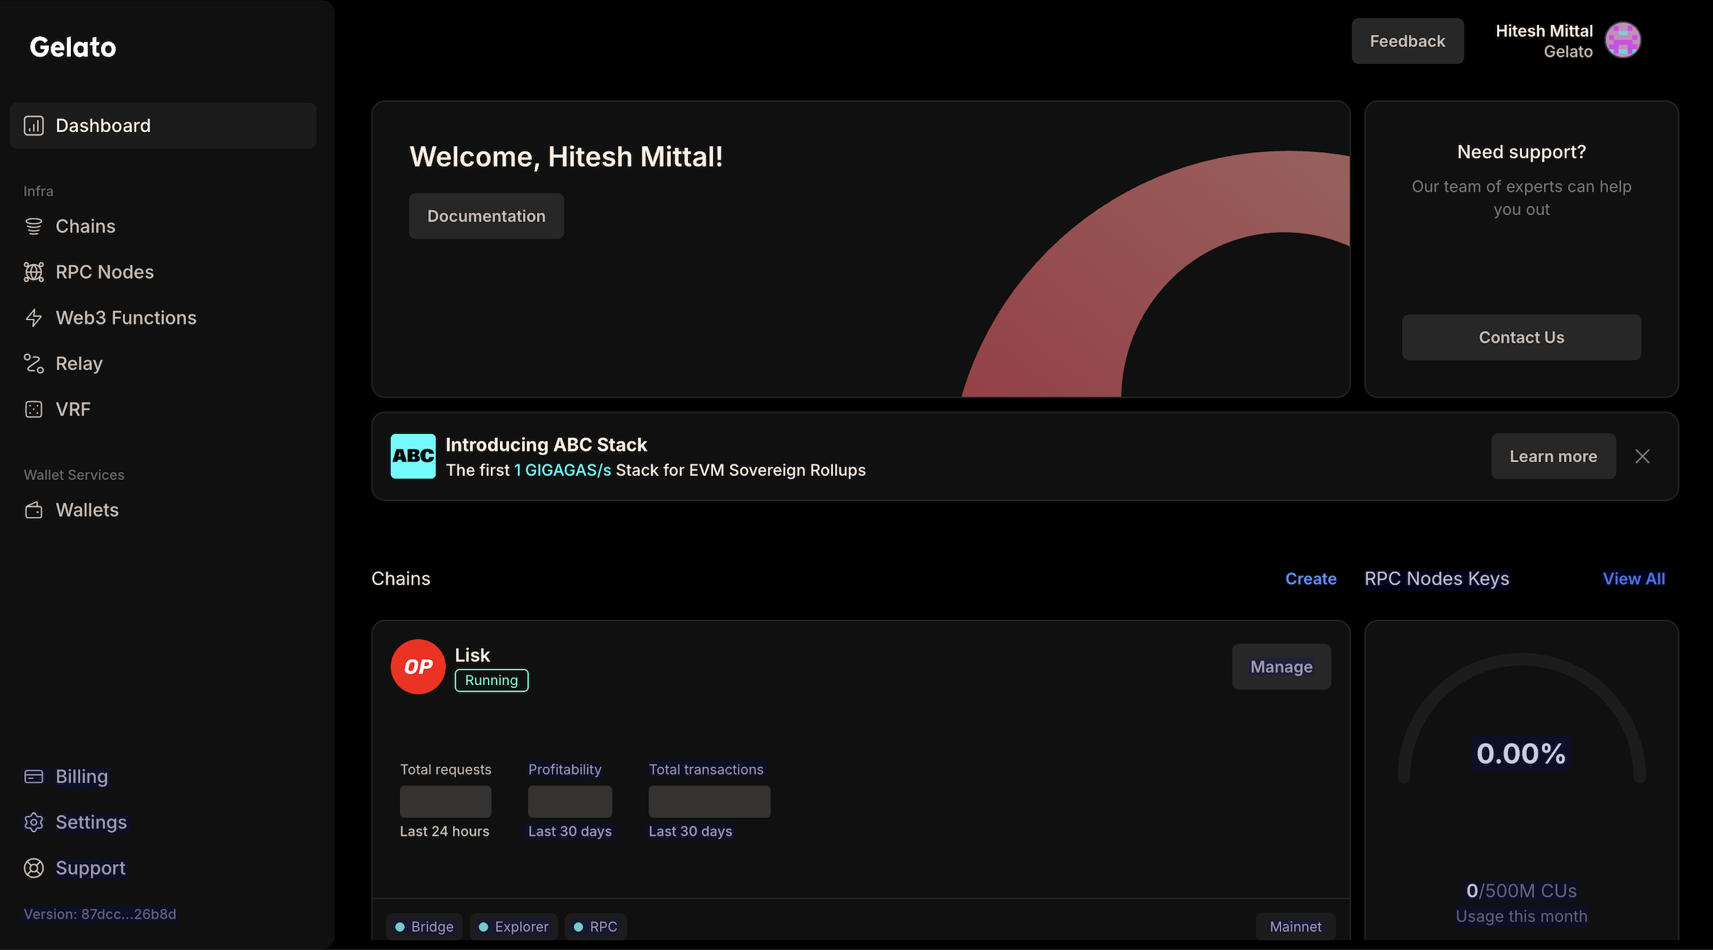Click the Mainnet badge

(1295, 927)
